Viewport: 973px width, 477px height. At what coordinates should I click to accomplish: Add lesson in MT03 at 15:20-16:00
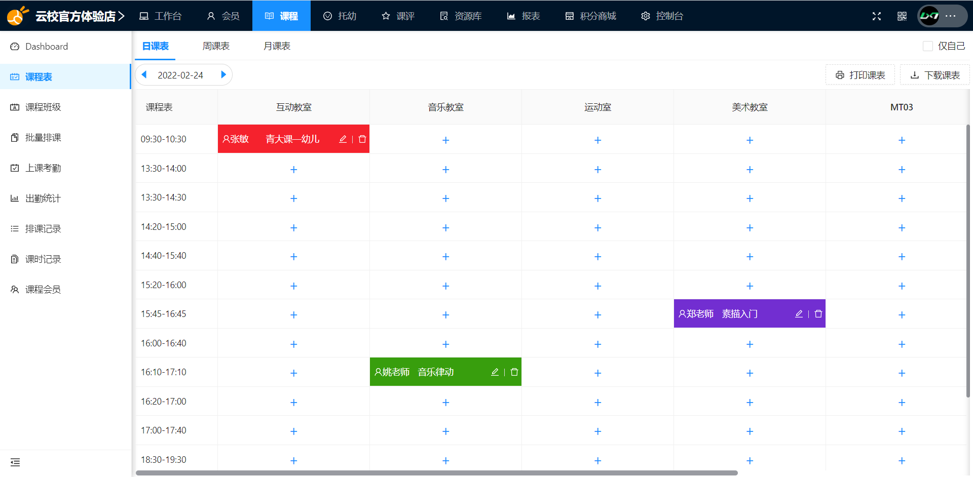click(x=902, y=286)
